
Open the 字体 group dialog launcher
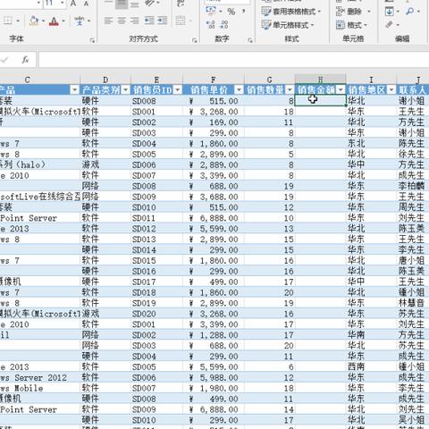[x=92, y=40]
